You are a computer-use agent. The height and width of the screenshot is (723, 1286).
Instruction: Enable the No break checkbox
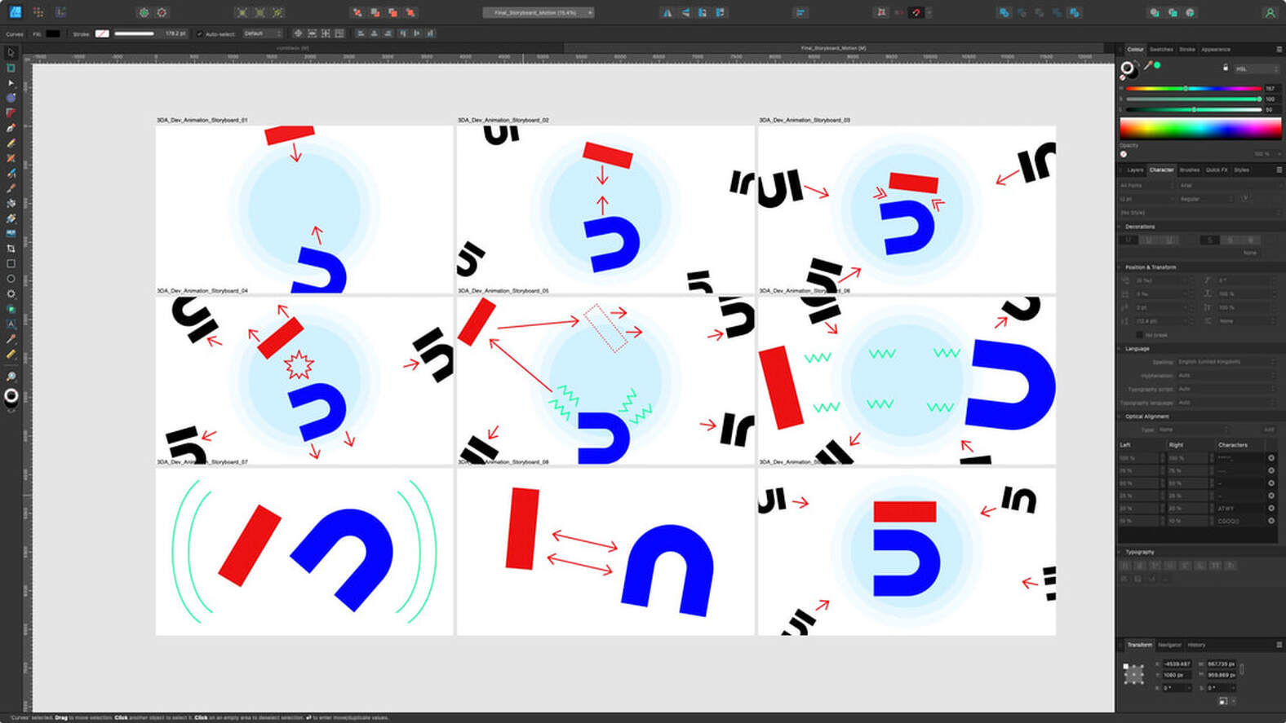pos(1139,335)
